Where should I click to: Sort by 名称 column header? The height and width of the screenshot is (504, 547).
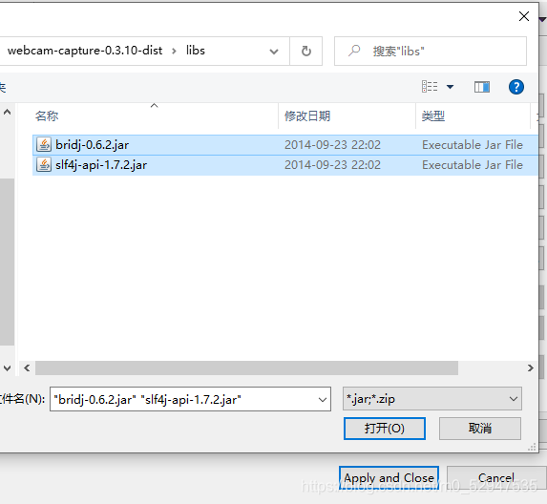click(47, 115)
